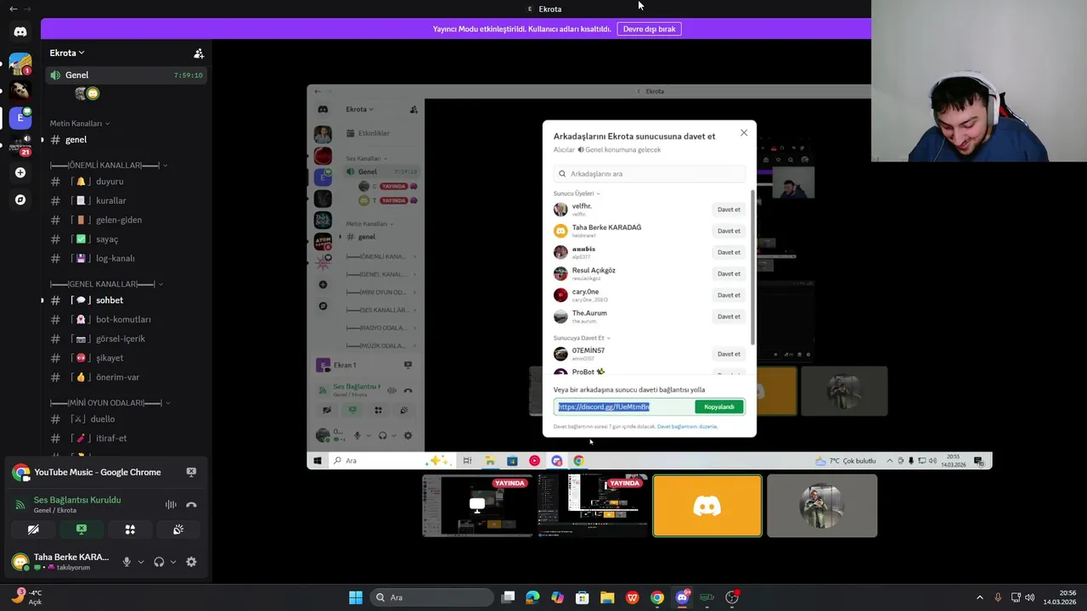
Task: Launch Microsoft Edge from taskbar
Action: point(532,597)
